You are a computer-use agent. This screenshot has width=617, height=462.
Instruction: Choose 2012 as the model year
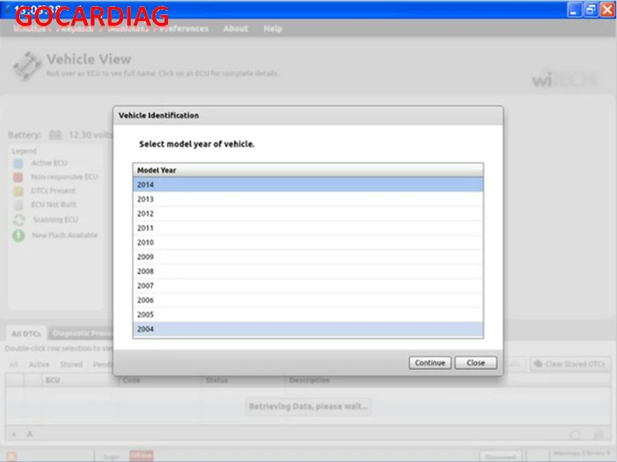(x=308, y=214)
